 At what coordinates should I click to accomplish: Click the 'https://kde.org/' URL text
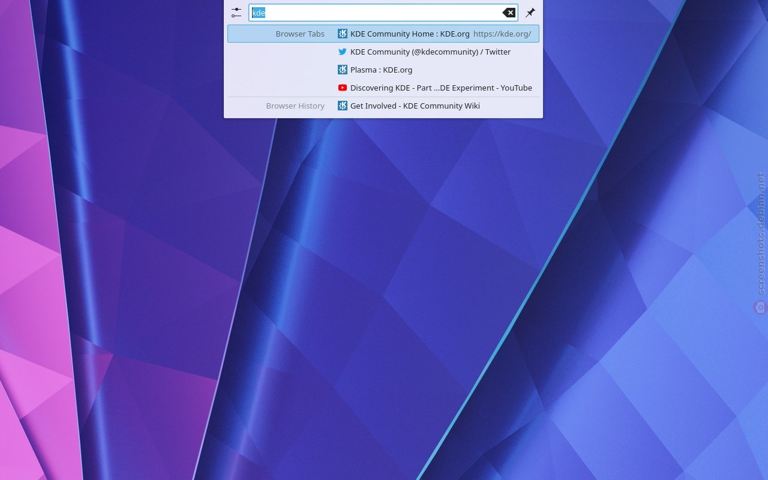pyautogui.click(x=502, y=34)
